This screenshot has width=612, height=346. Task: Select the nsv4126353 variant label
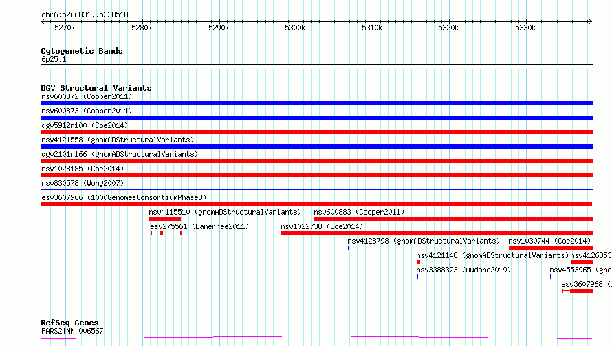click(591, 255)
